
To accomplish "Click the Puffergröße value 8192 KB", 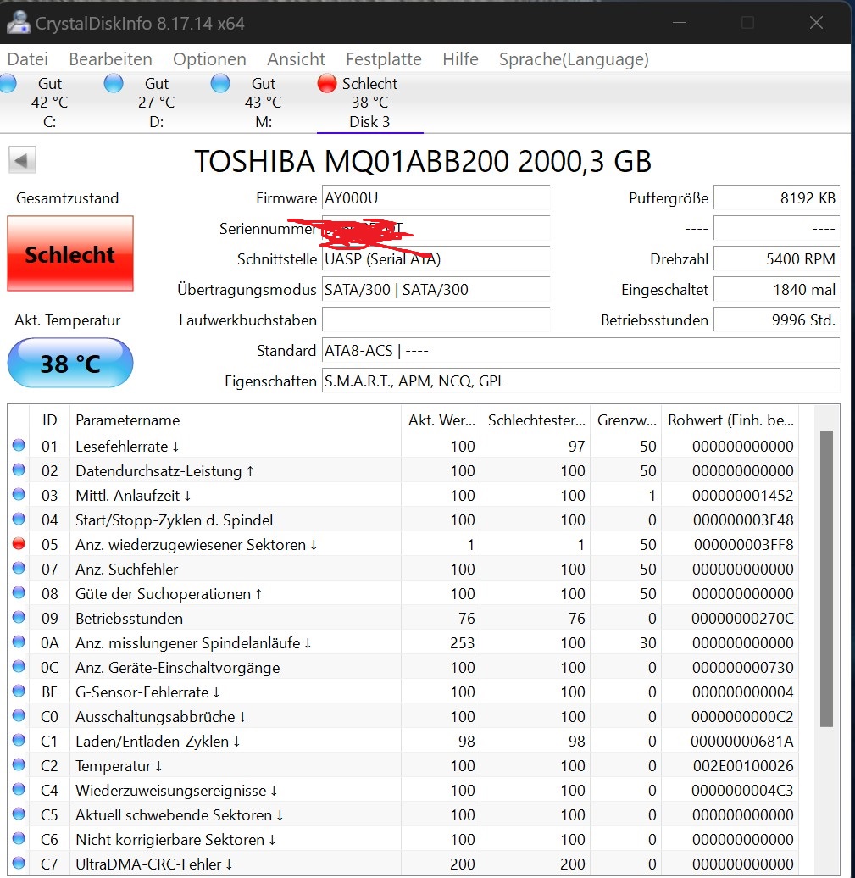I will click(x=776, y=198).
